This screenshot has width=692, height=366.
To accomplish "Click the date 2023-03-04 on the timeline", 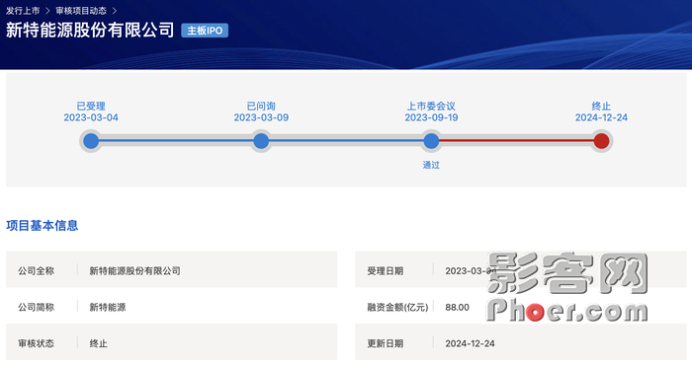I will [x=91, y=117].
